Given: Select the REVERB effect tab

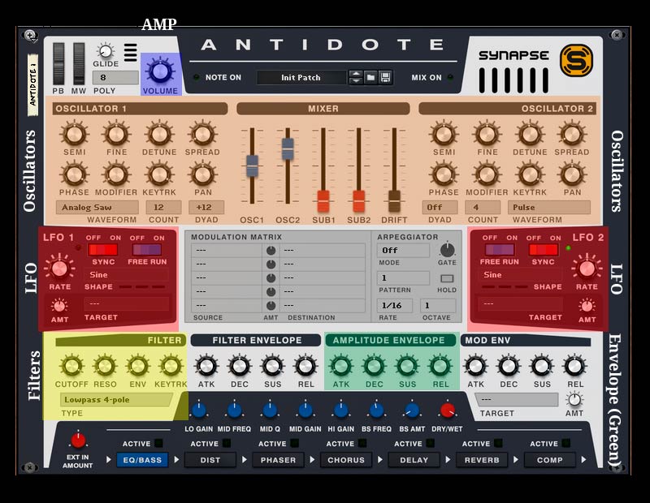Looking at the screenshot, I should pyautogui.click(x=482, y=460).
